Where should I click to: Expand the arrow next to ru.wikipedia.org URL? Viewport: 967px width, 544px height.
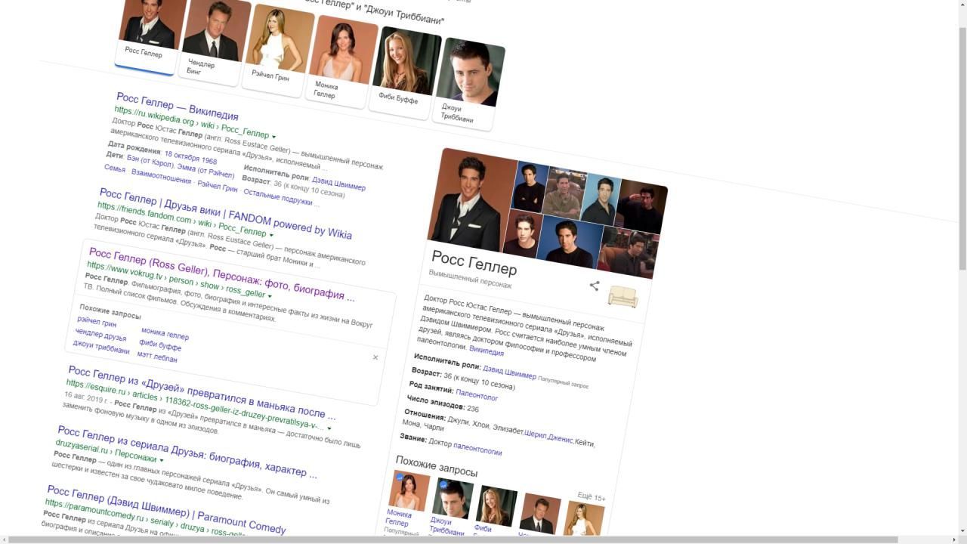[x=273, y=137]
